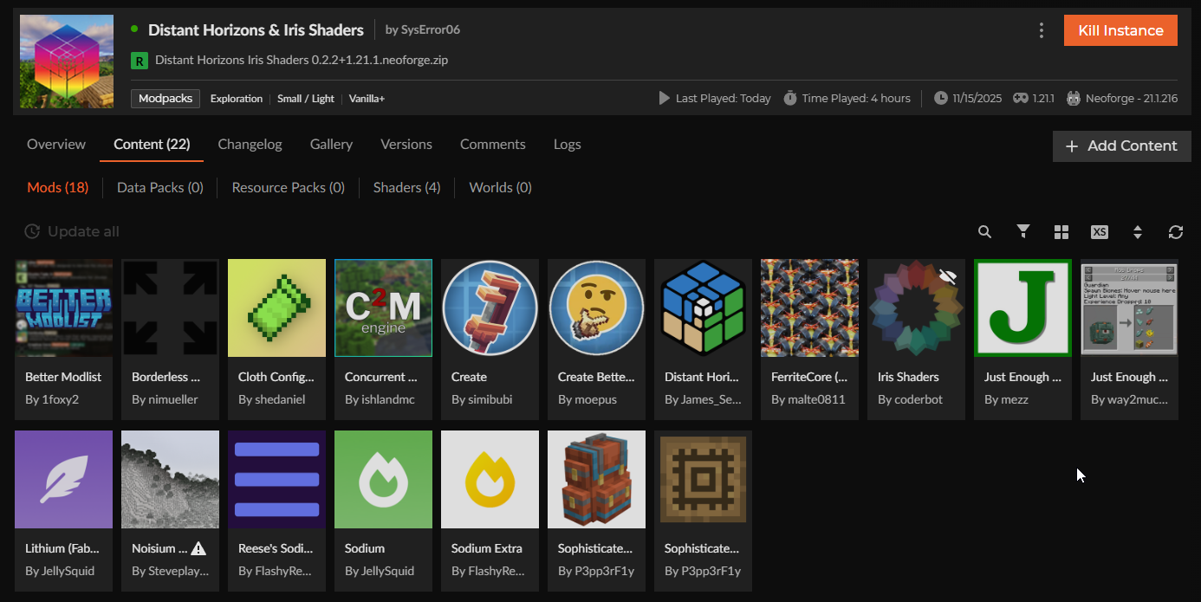The image size is (1201, 602).
Task: Open the Better Modlist mod thumbnail
Action: (64, 307)
